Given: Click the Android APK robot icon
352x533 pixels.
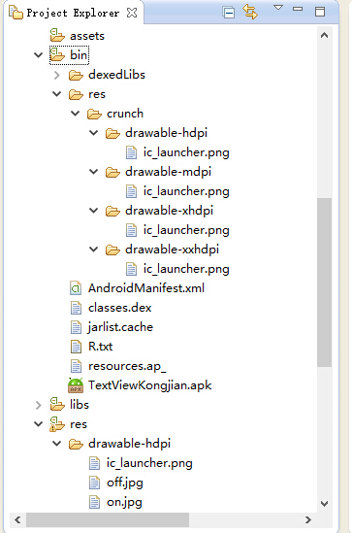Looking at the screenshot, I should coord(76,385).
